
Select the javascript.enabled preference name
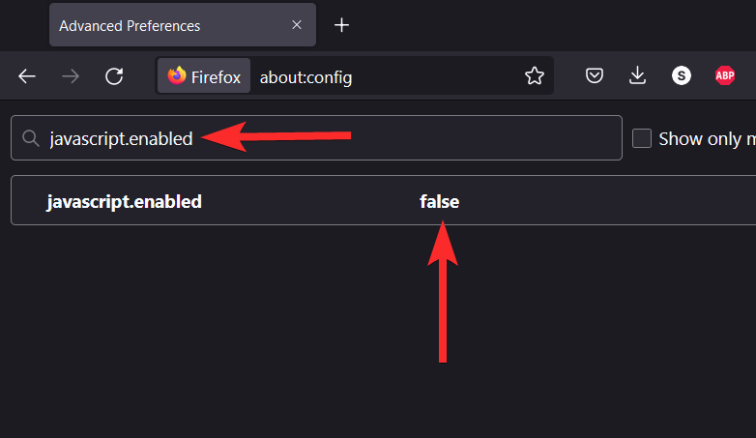point(124,201)
